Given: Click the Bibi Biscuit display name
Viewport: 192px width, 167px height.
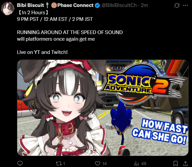Looking at the screenshot, I should pos(31,5).
